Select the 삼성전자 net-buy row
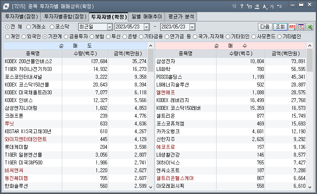 [x=231, y=61]
